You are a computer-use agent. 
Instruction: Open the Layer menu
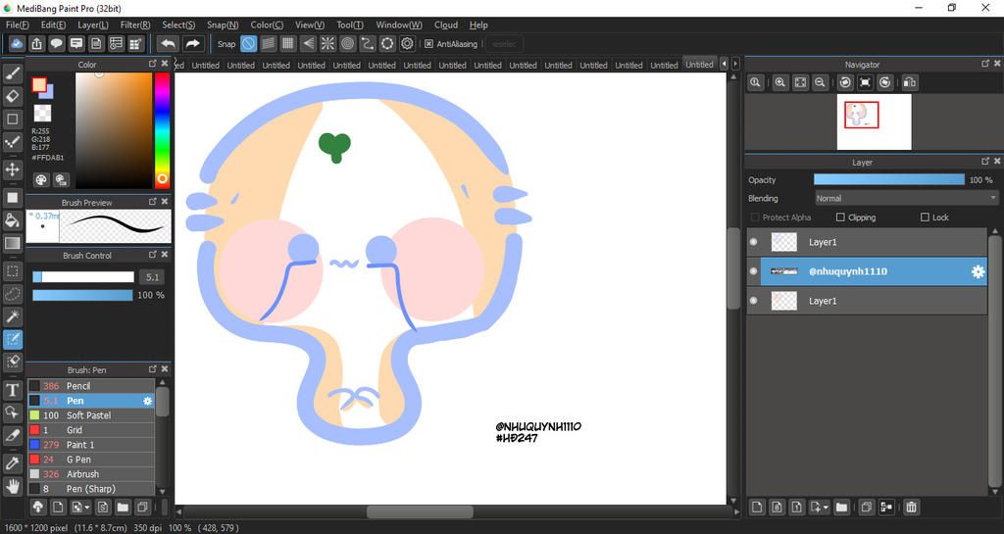point(93,24)
